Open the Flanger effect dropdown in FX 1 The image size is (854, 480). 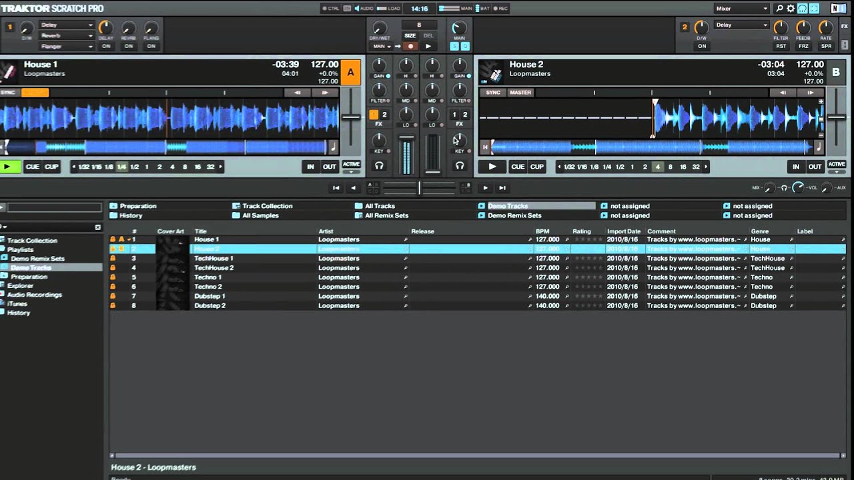tap(67, 47)
